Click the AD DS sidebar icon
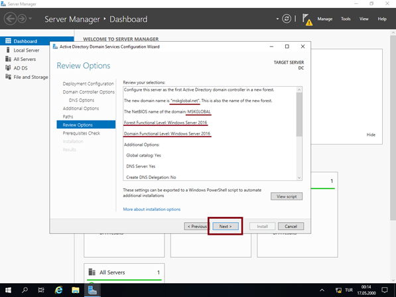The image size is (396, 297). 8,68
